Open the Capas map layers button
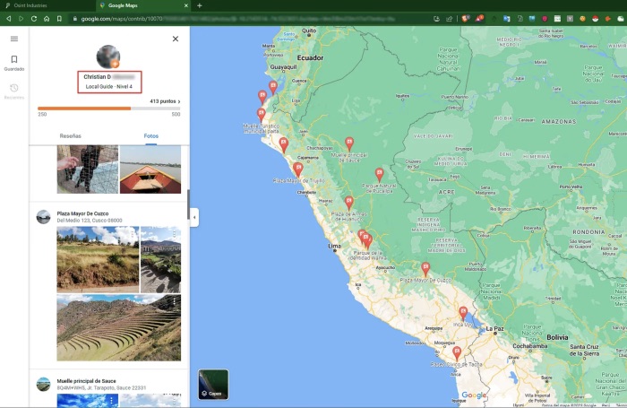The width and height of the screenshot is (627, 408). pos(213,385)
